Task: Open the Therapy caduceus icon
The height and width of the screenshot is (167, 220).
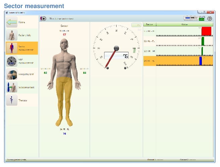Action: pos(12,100)
